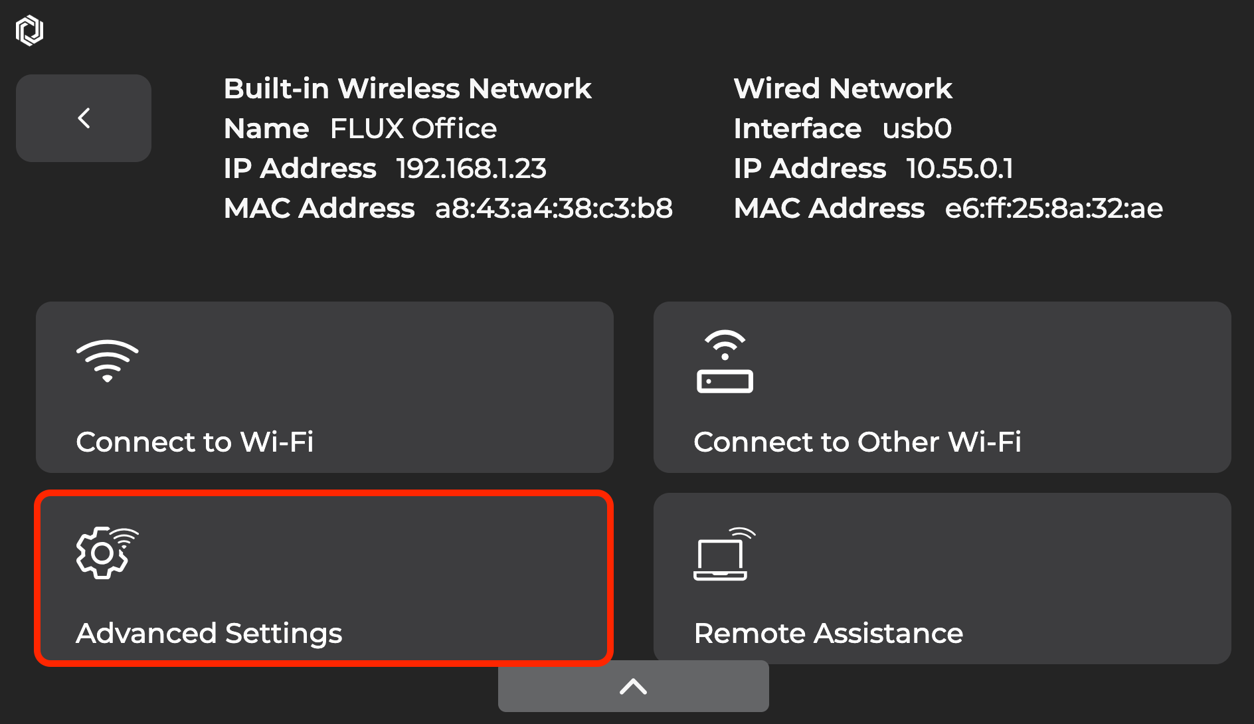Click the wireless MAC address a8:43:a4:38:c3:b8
Image resolution: width=1254 pixels, height=724 pixels.
click(554, 208)
